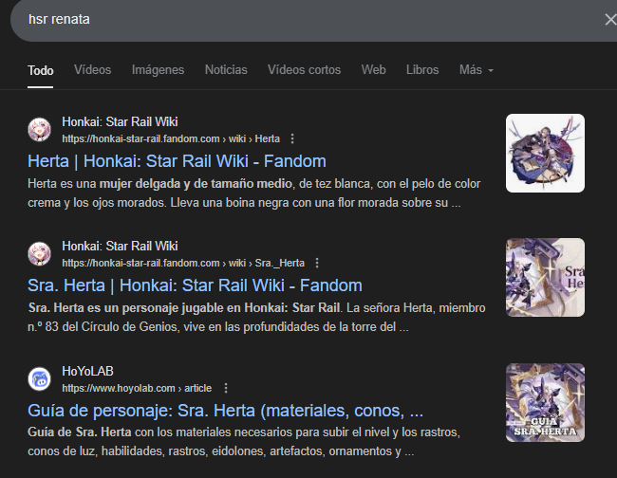The image size is (617, 478).
Task: Click the HoYoLAB favicon icon
Action: pyautogui.click(x=39, y=379)
